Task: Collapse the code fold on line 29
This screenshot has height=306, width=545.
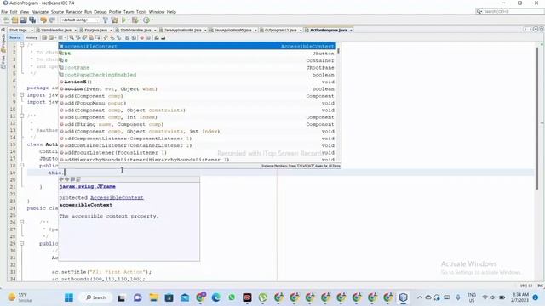Action: 21,244
